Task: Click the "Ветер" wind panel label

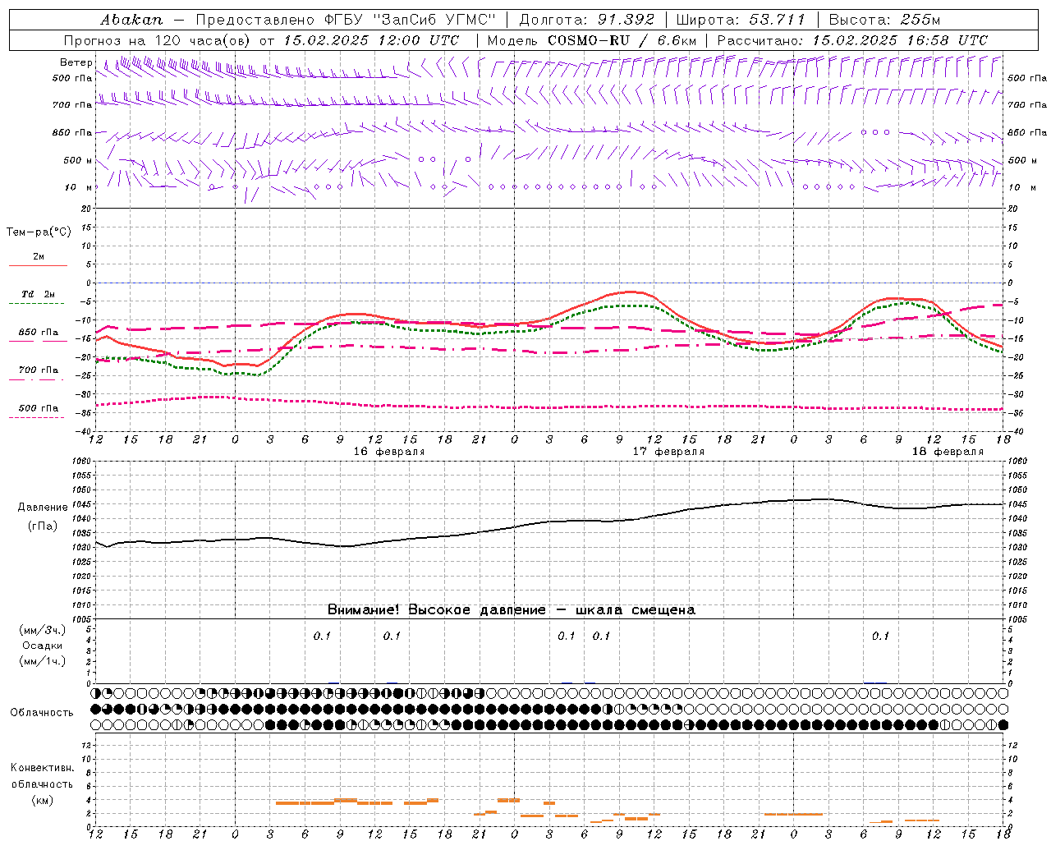Action: click(76, 62)
